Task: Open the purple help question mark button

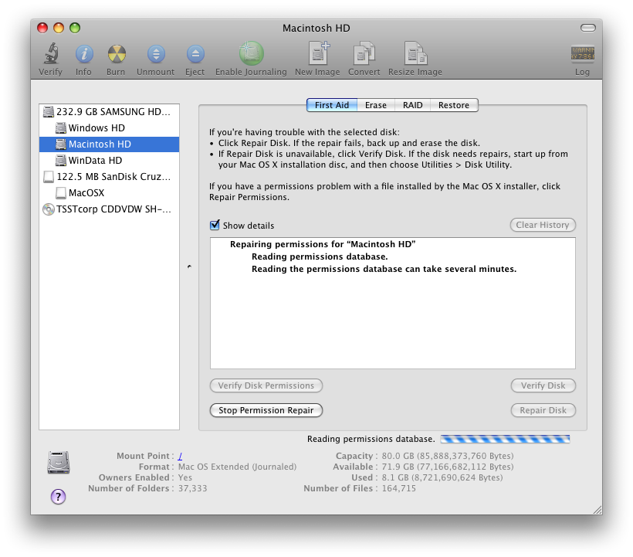Action: [58, 497]
